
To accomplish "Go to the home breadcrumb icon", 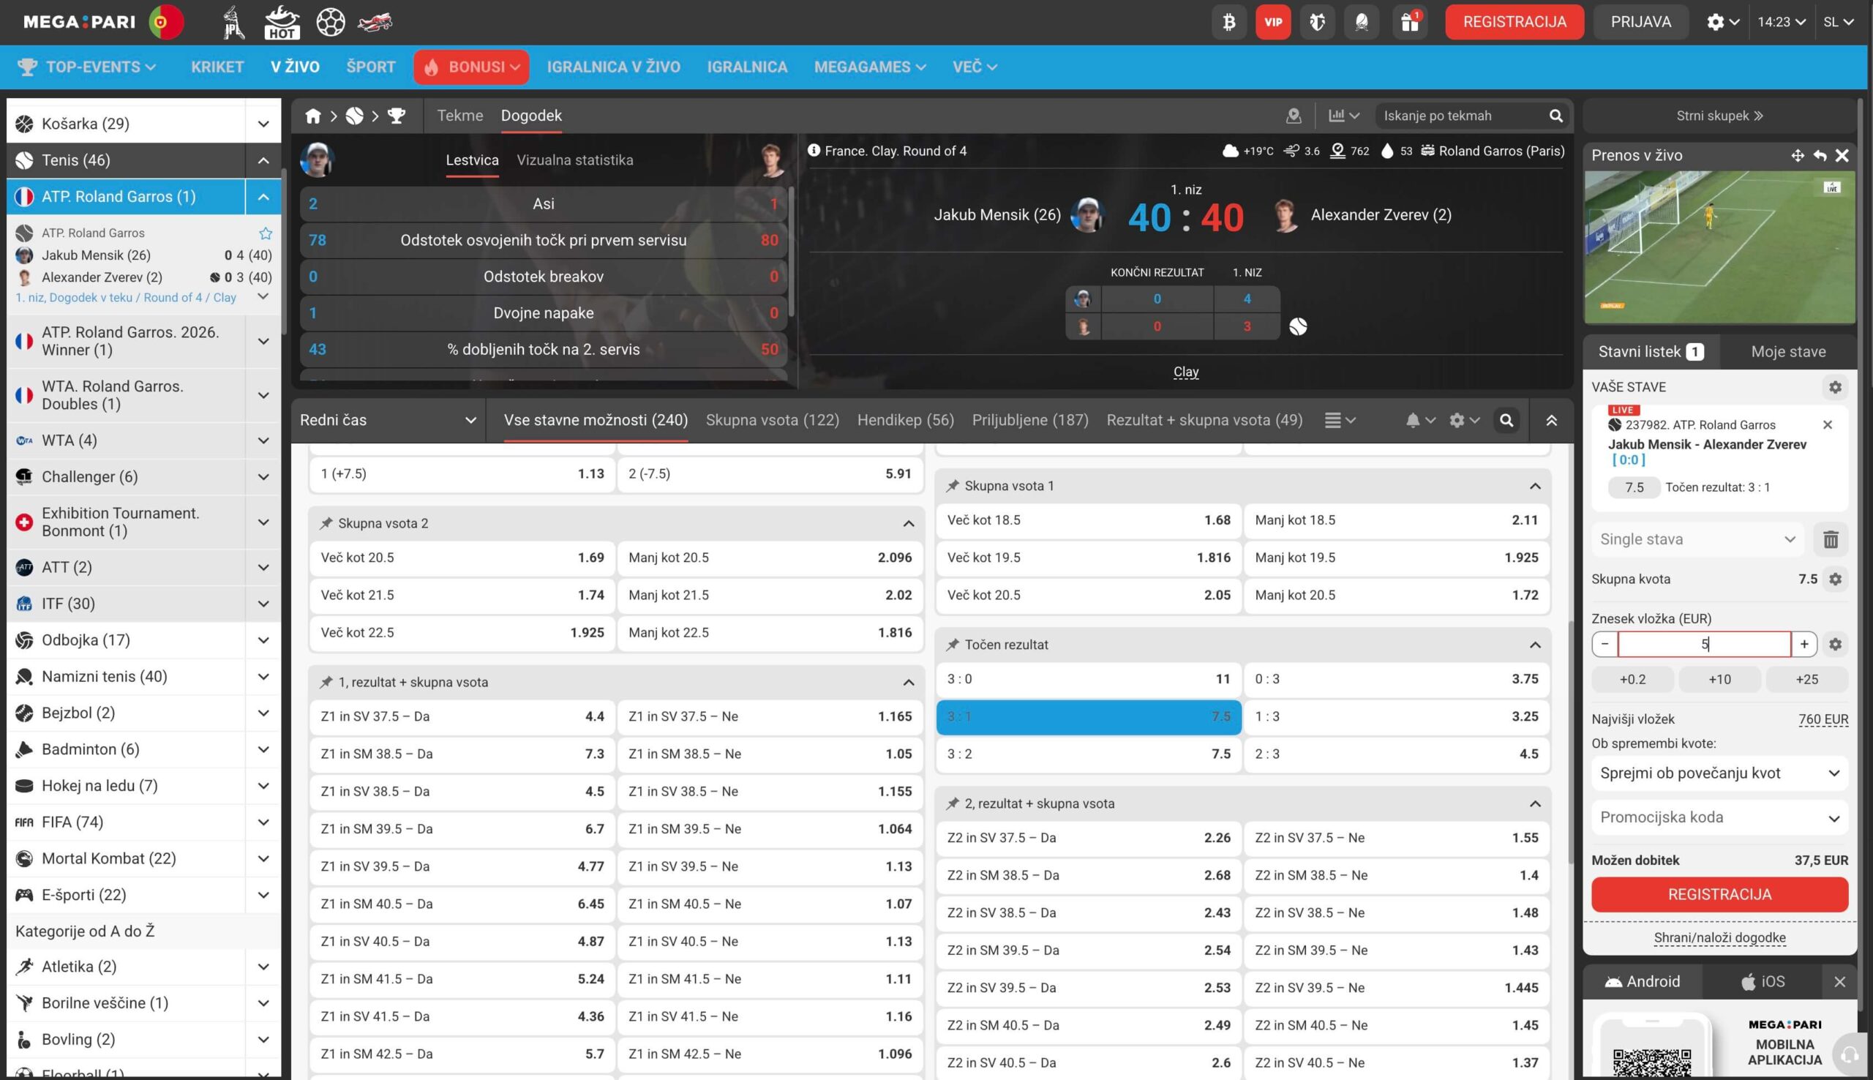I will (313, 116).
